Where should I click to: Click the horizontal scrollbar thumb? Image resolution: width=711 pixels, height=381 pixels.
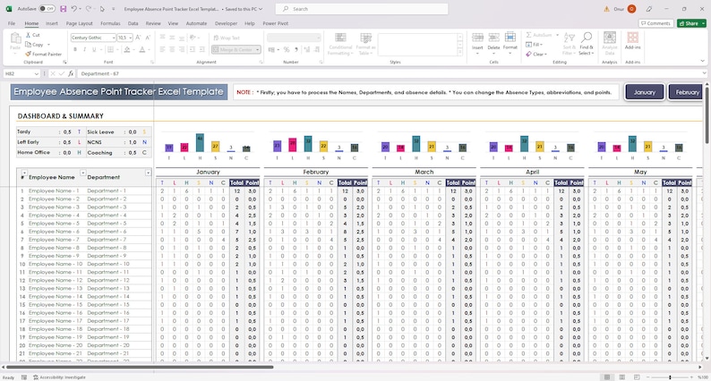[140, 367]
